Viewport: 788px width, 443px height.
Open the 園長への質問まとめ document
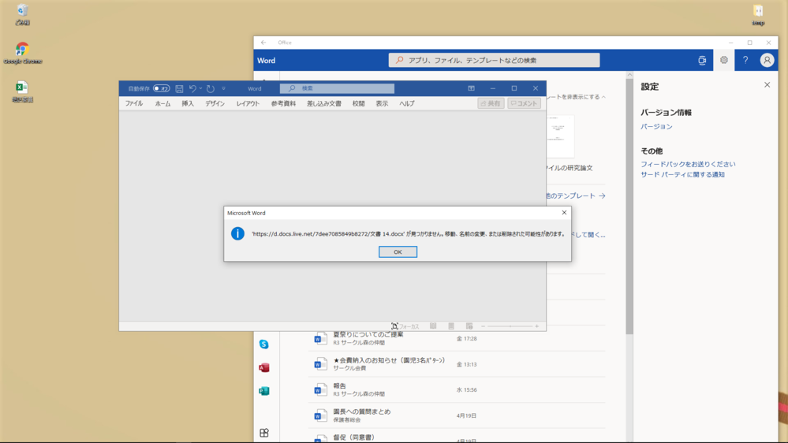coord(457,415)
